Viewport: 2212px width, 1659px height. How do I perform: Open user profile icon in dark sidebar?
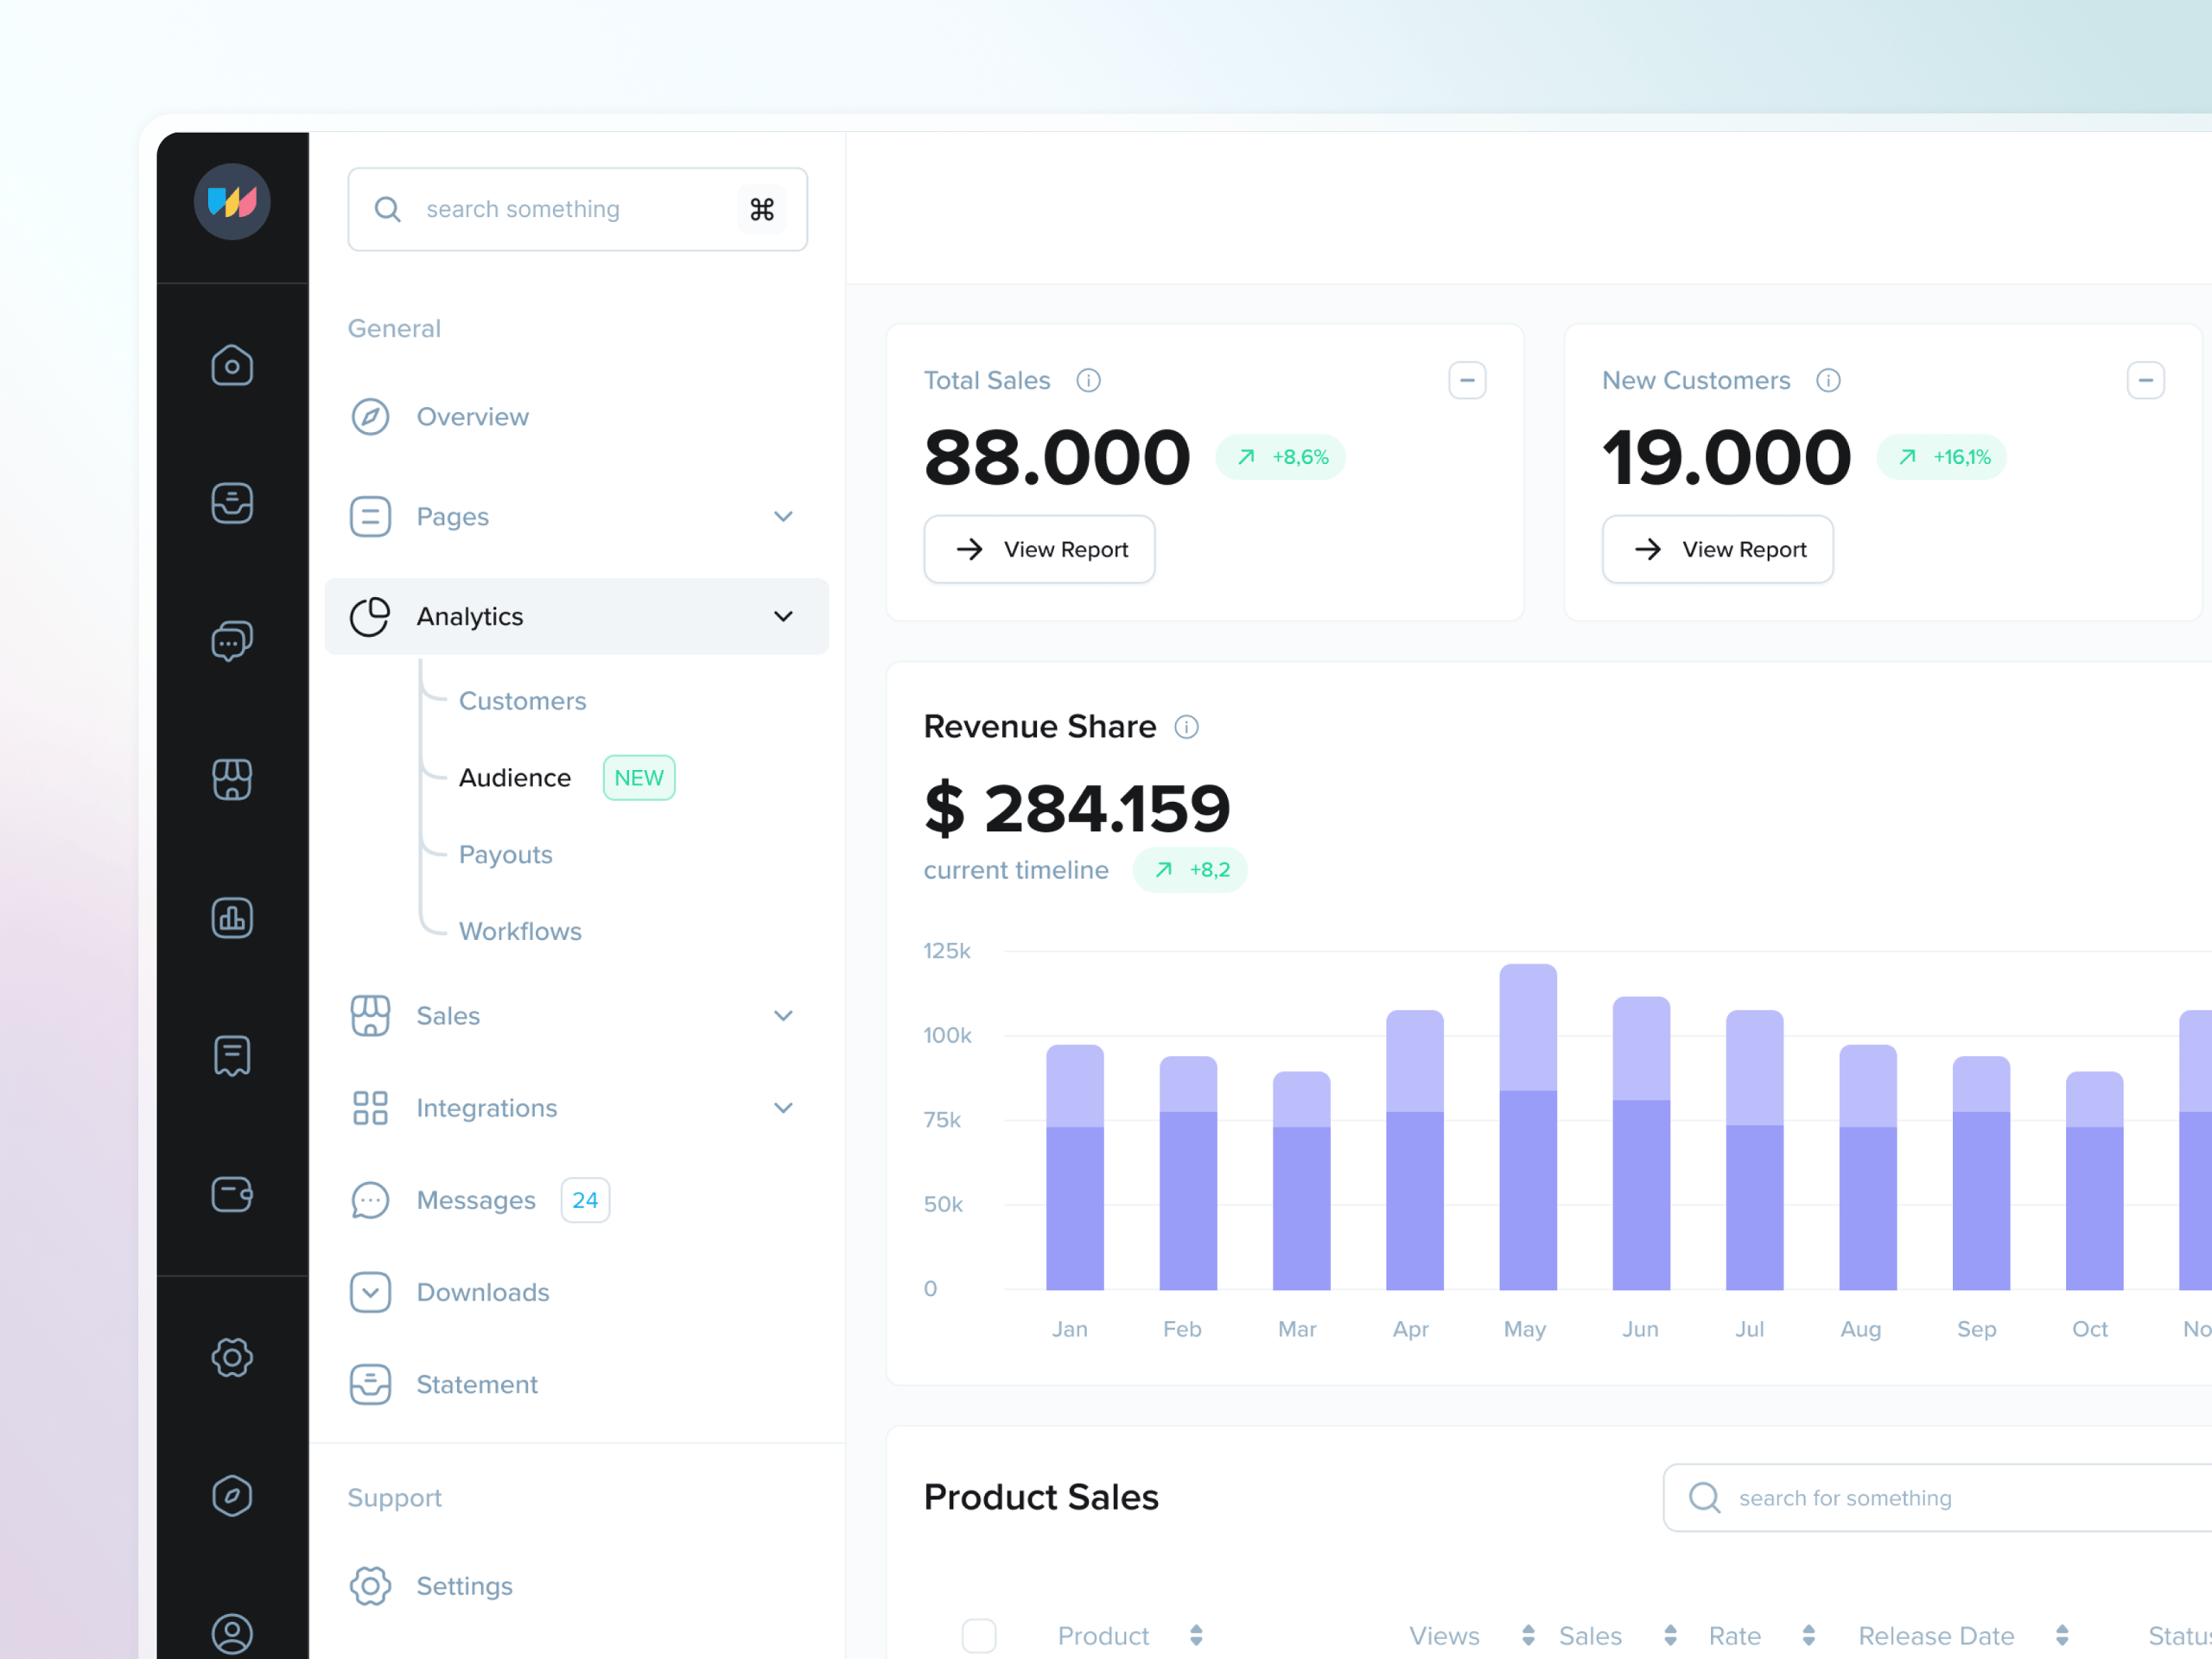232,1634
